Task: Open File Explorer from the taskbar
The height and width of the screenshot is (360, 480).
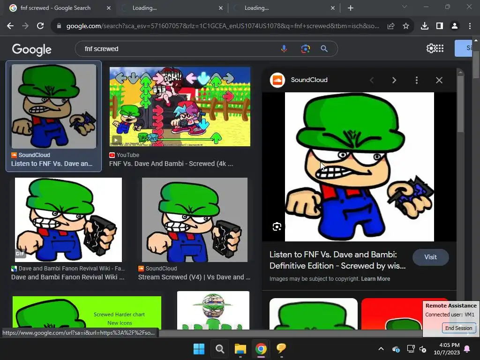Action: point(240,349)
